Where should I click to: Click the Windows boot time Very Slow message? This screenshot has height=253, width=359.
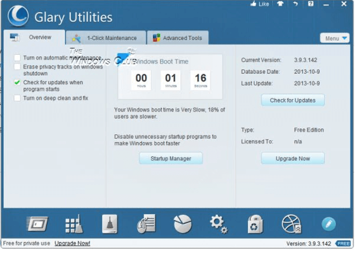[x=169, y=113]
